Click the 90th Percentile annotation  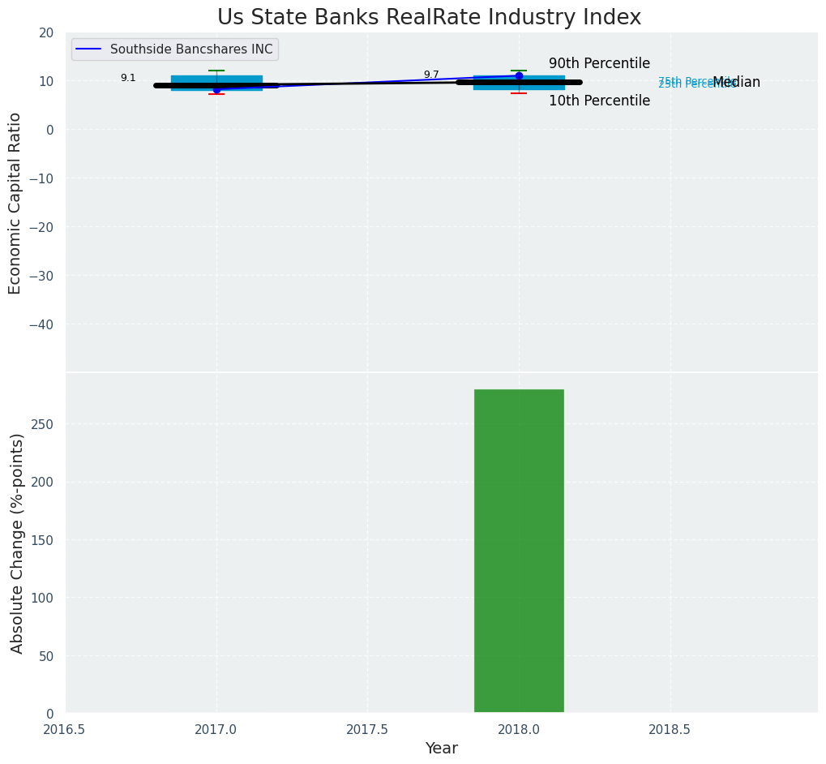pos(599,63)
